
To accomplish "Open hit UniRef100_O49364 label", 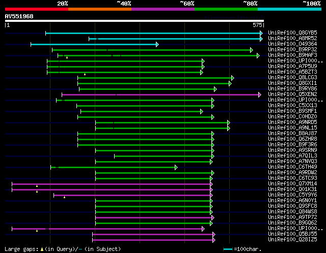I will coord(292,44).
